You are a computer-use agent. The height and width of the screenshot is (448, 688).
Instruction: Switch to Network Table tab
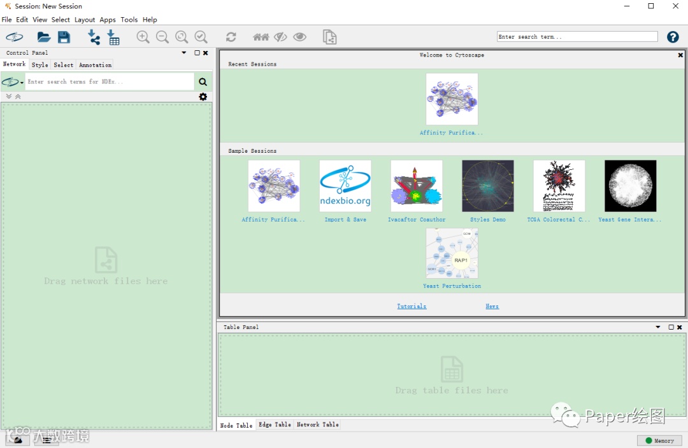click(x=318, y=424)
